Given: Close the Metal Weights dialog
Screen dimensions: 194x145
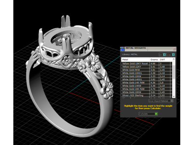Looking at the screenshot, I should (174, 49).
